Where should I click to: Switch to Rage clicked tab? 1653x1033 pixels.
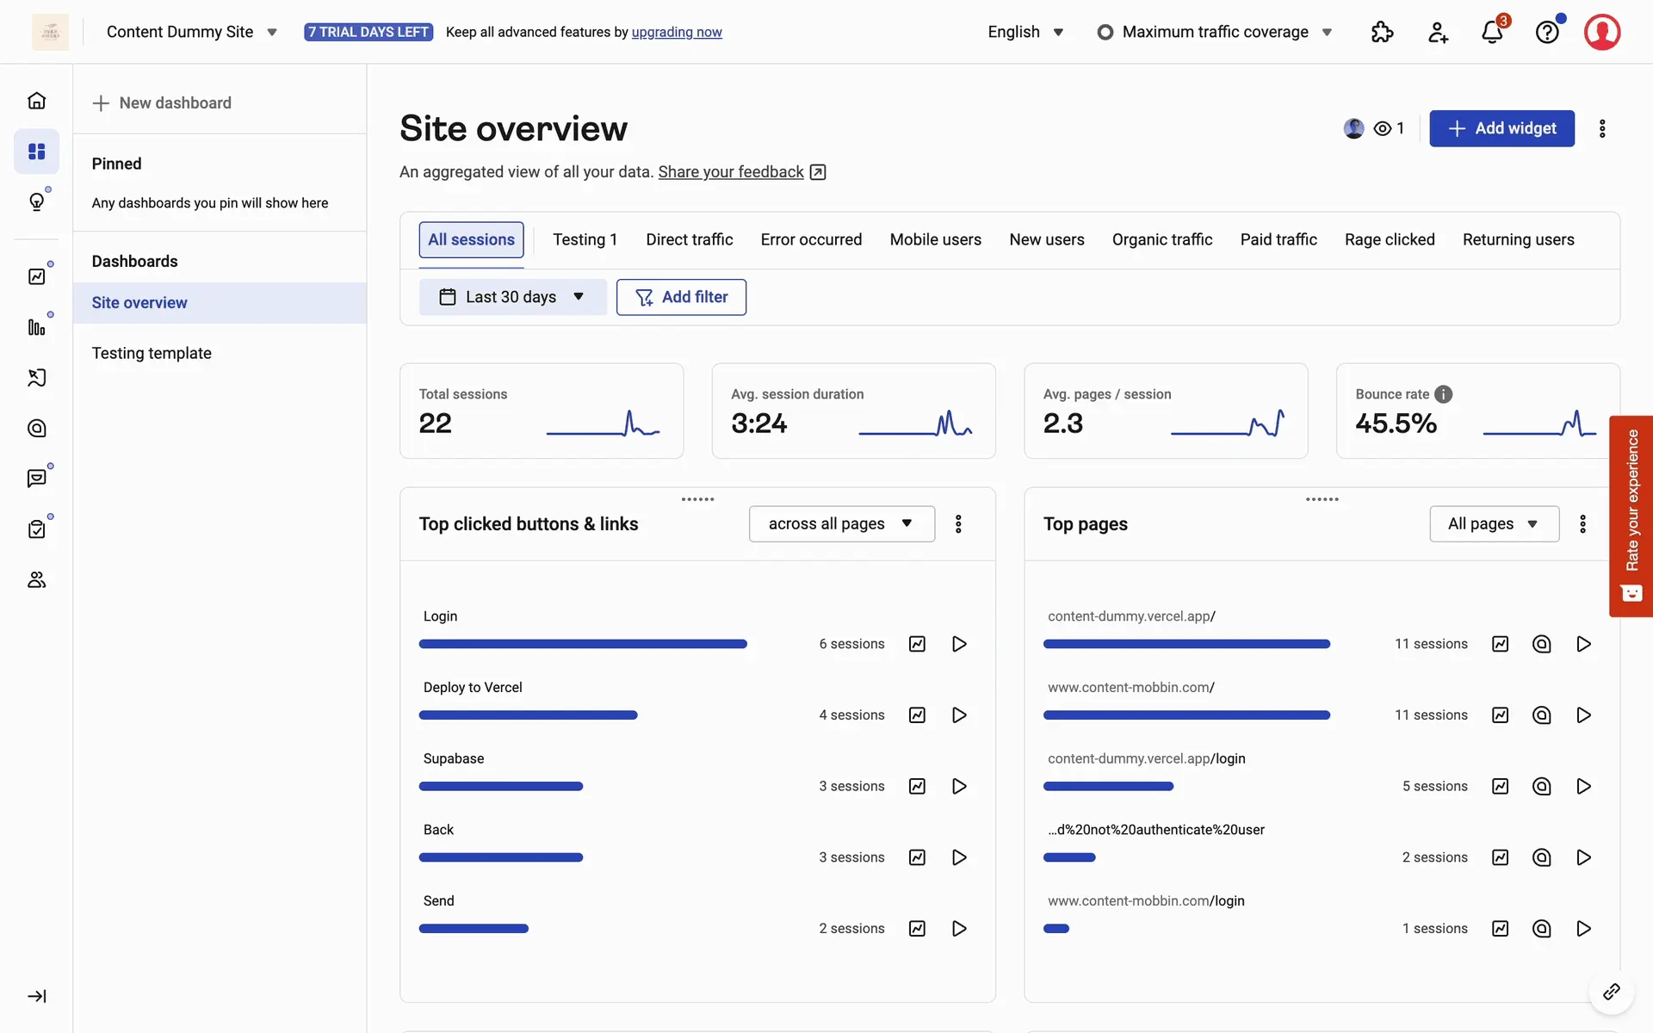click(x=1390, y=240)
